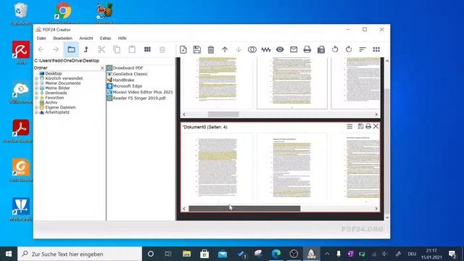Open the Ansicht menu
The image size is (464, 261).
86,38
